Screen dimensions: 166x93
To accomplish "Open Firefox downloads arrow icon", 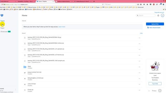I will click(144, 4).
